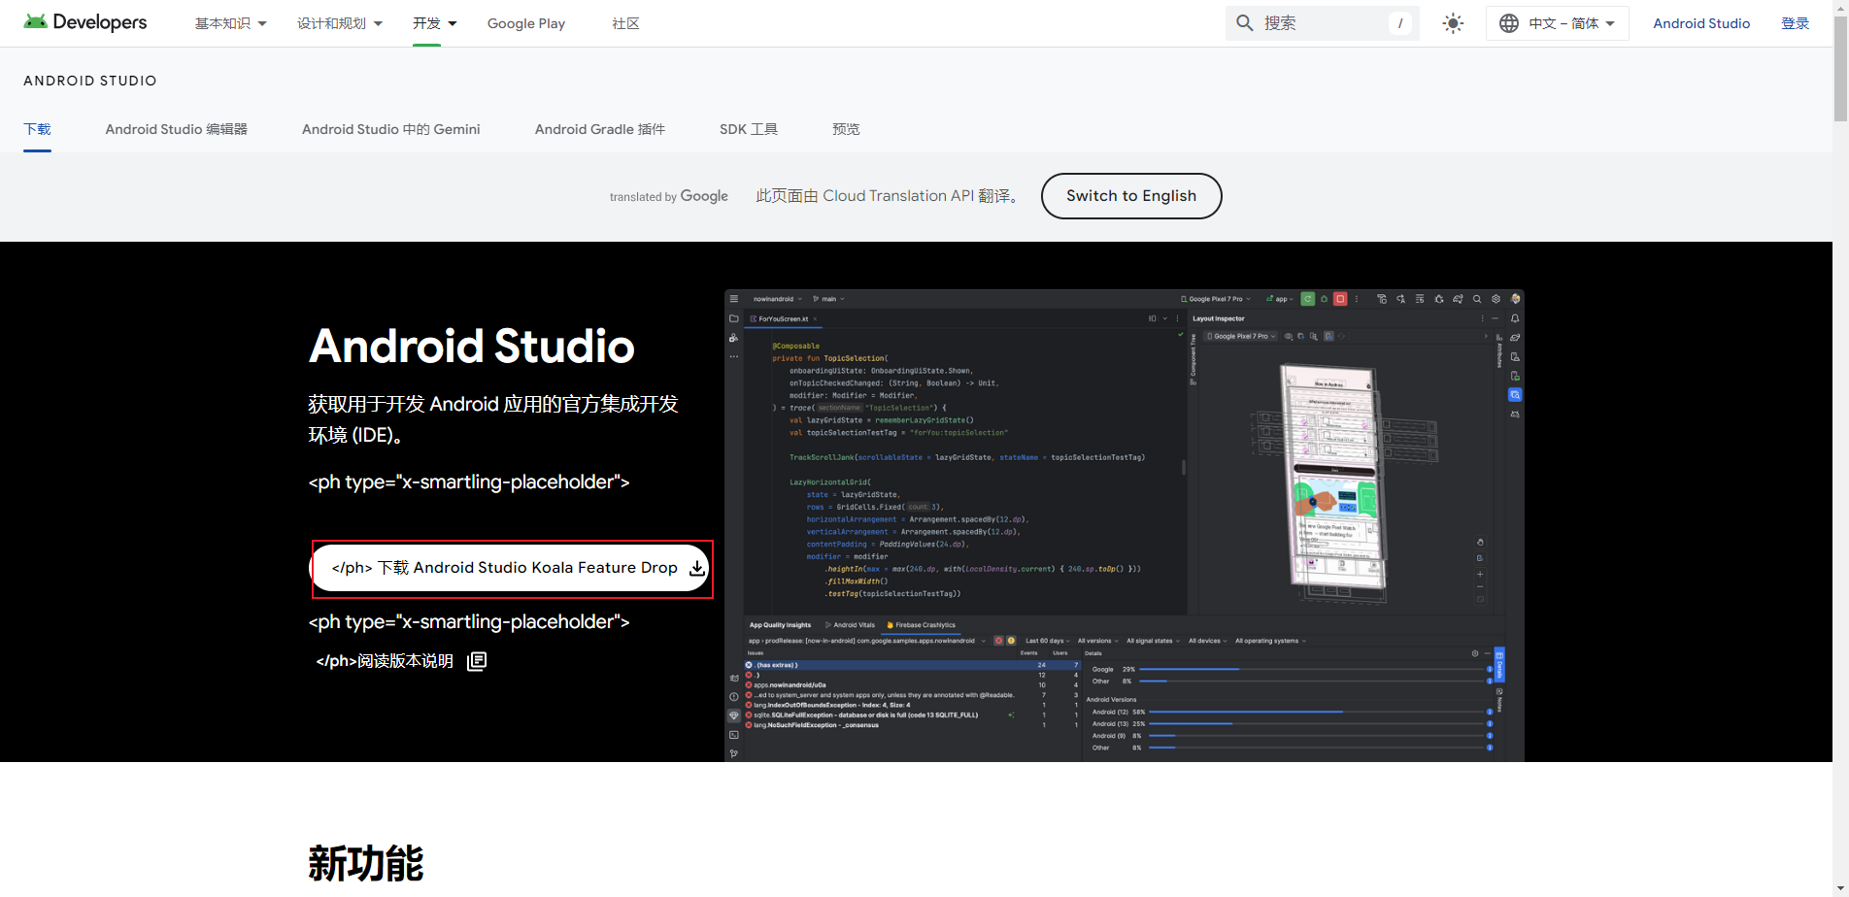Click the translated by Google label
The width and height of the screenshot is (1849, 897).
(x=668, y=196)
